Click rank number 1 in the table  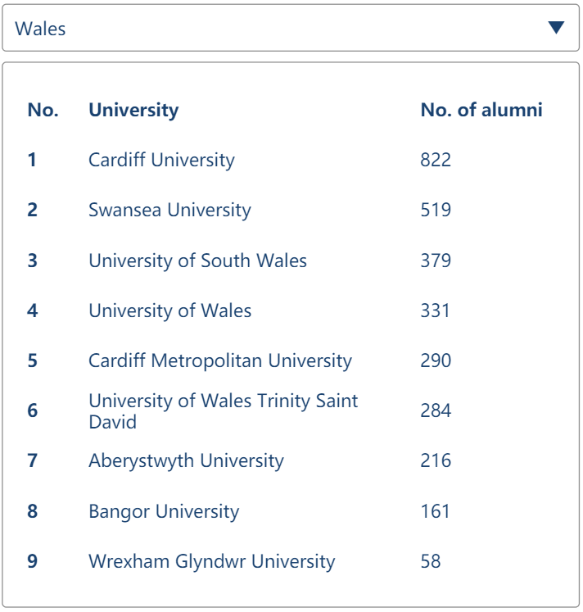click(32, 160)
